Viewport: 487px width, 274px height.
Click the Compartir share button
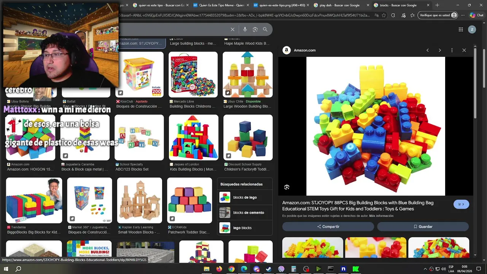[x=328, y=226]
